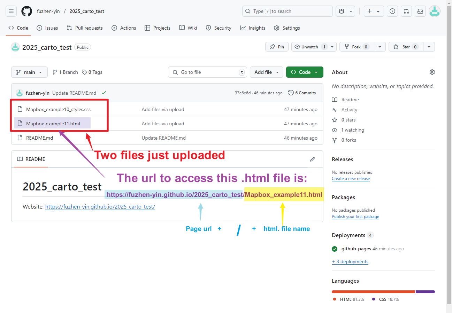Open the Pull requests tab
This screenshot has width=452, height=313.
[85, 28]
